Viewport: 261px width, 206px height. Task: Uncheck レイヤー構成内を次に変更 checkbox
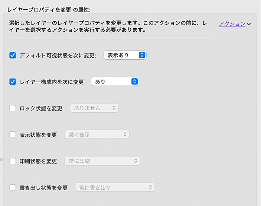13,82
